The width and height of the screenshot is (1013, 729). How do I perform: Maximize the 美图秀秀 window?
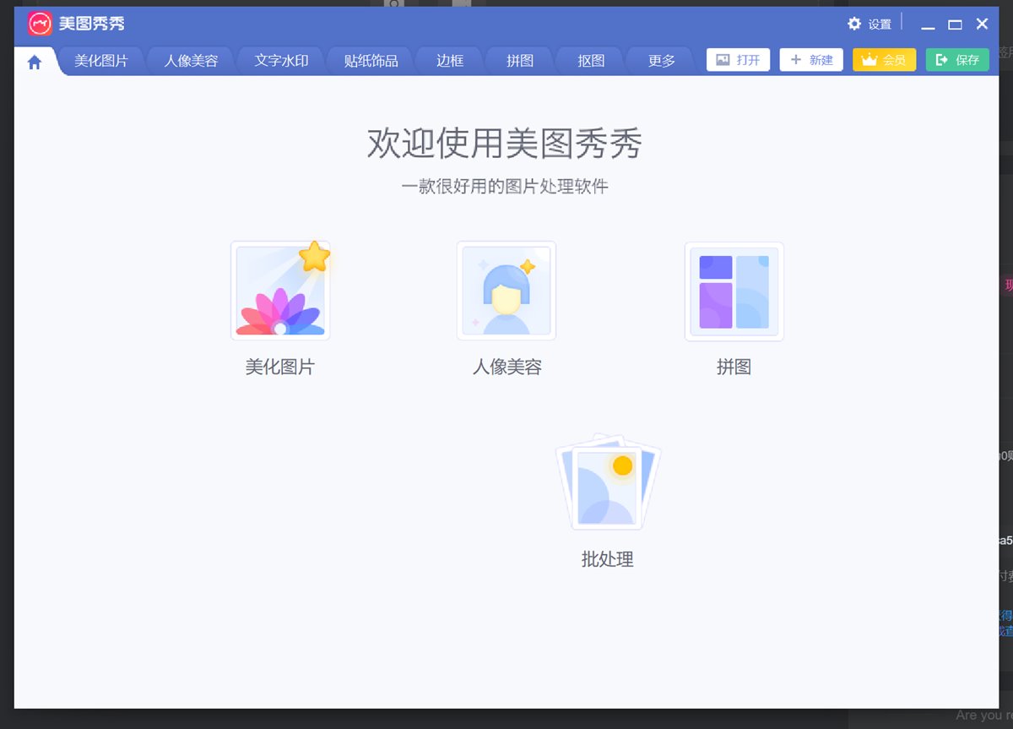pyautogui.click(x=955, y=24)
